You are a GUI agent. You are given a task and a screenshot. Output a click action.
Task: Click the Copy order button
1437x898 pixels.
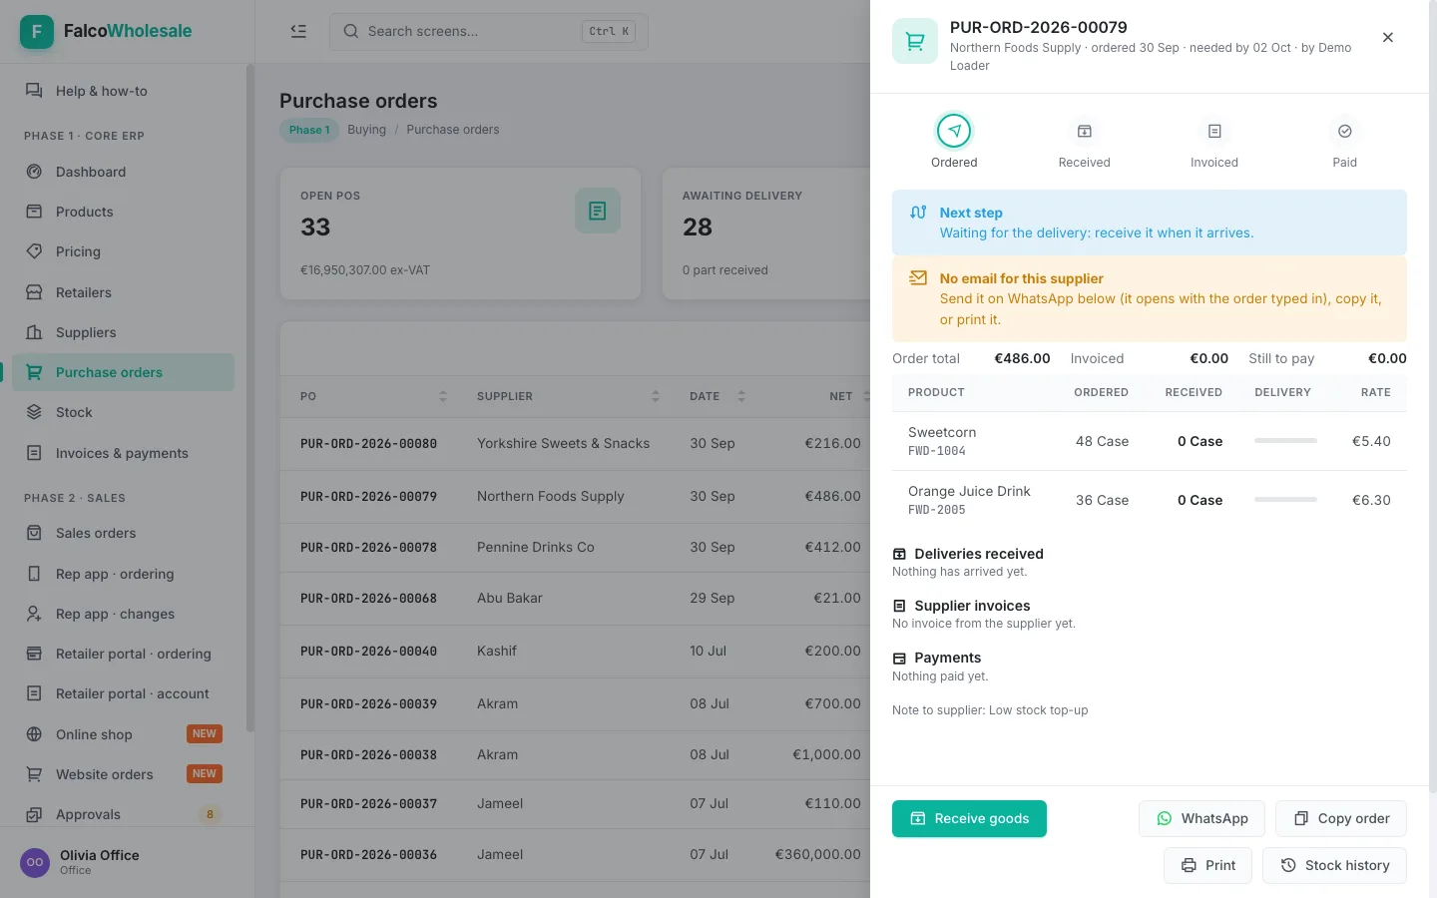[x=1341, y=818]
